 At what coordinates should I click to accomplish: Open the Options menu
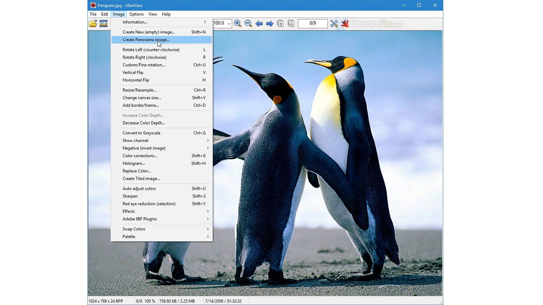(136, 14)
